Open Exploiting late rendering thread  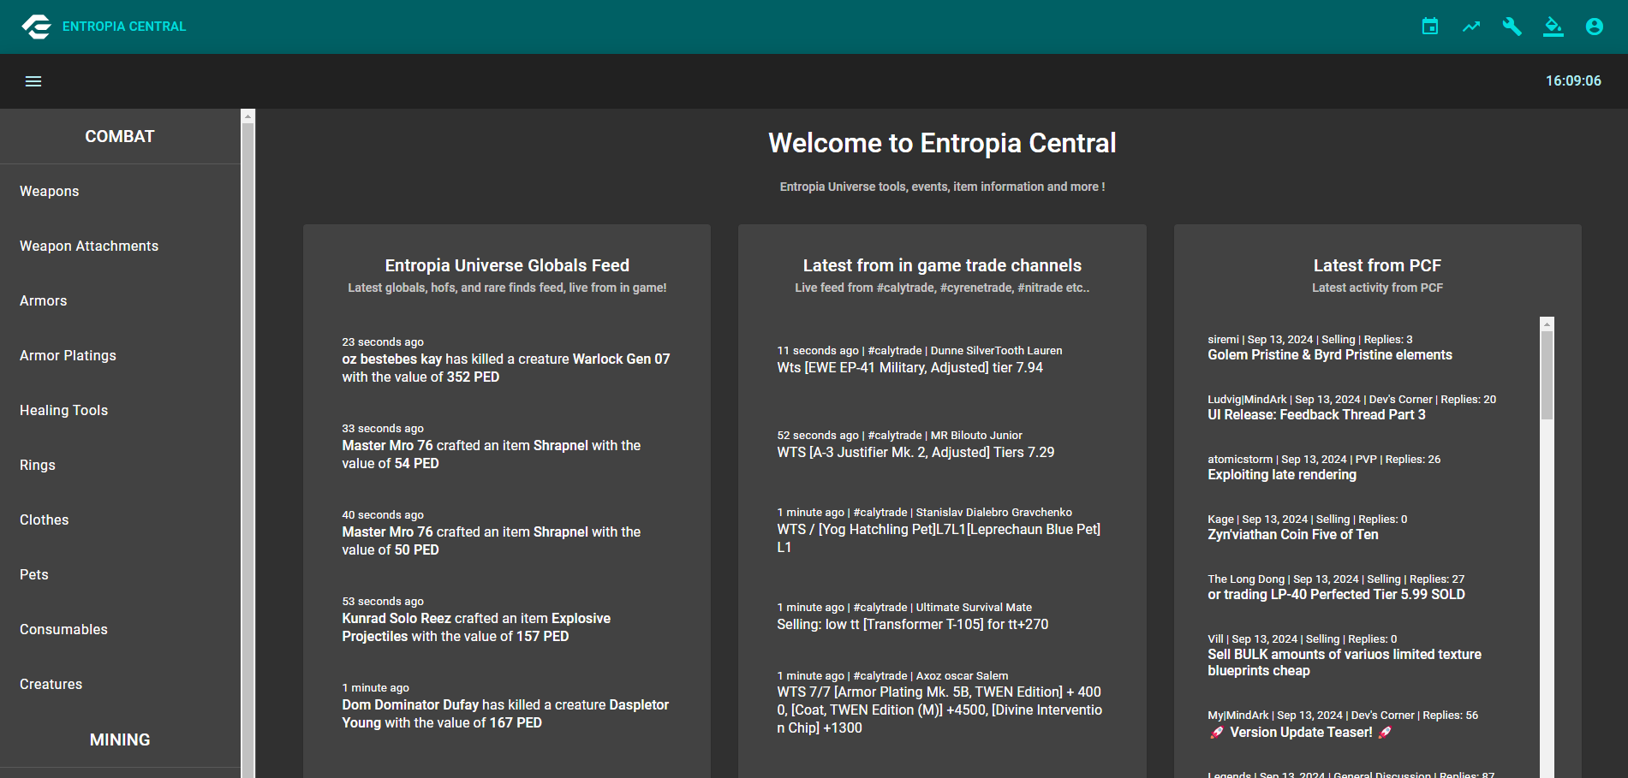pyautogui.click(x=1282, y=475)
